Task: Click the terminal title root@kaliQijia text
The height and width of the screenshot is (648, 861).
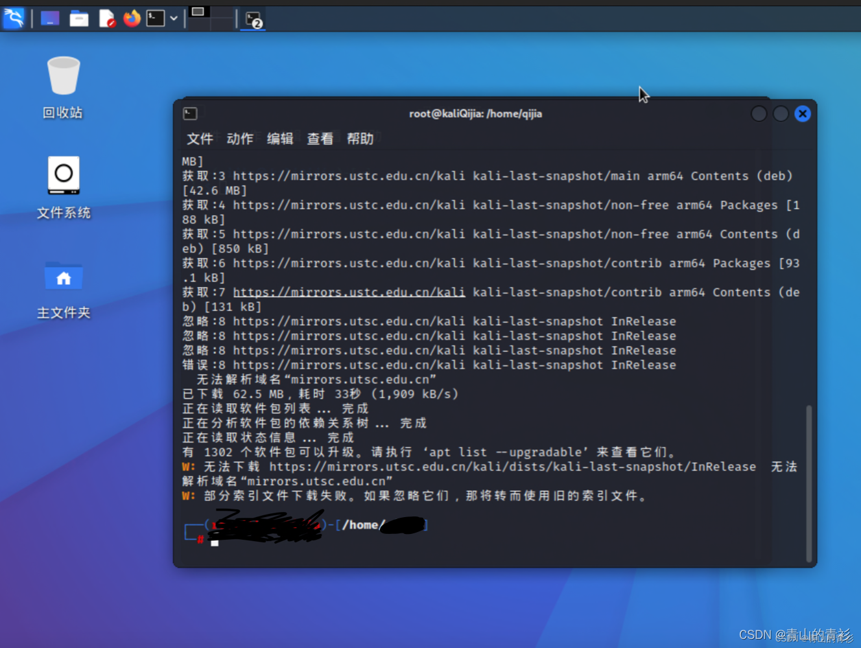Action: pyautogui.click(x=475, y=113)
